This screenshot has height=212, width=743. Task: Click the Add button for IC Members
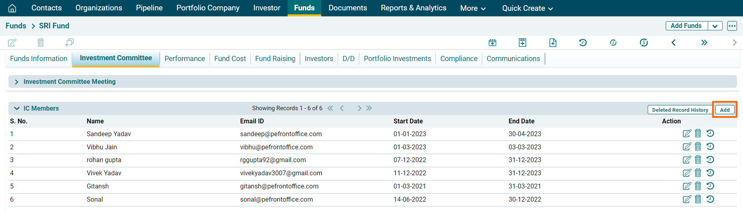[x=725, y=110]
